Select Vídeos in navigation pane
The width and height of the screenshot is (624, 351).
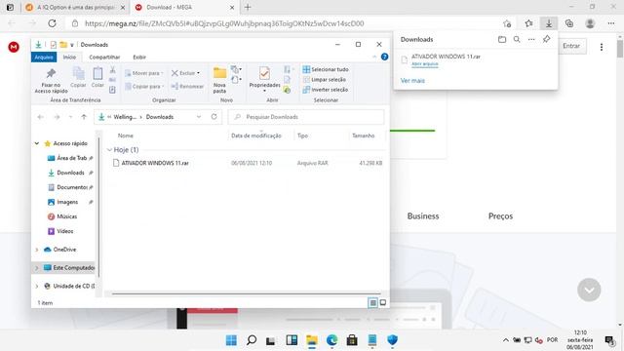pyautogui.click(x=64, y=231)
